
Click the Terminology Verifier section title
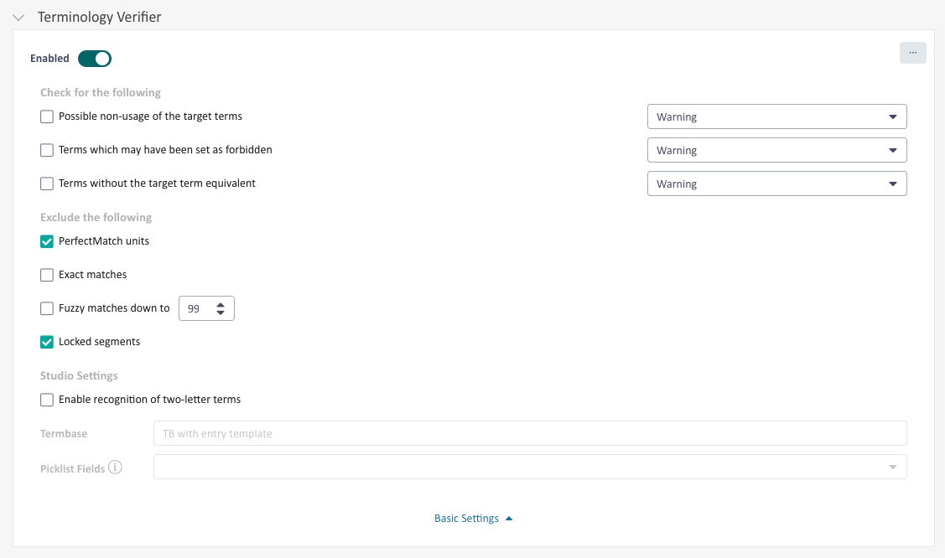pos(100,17)
